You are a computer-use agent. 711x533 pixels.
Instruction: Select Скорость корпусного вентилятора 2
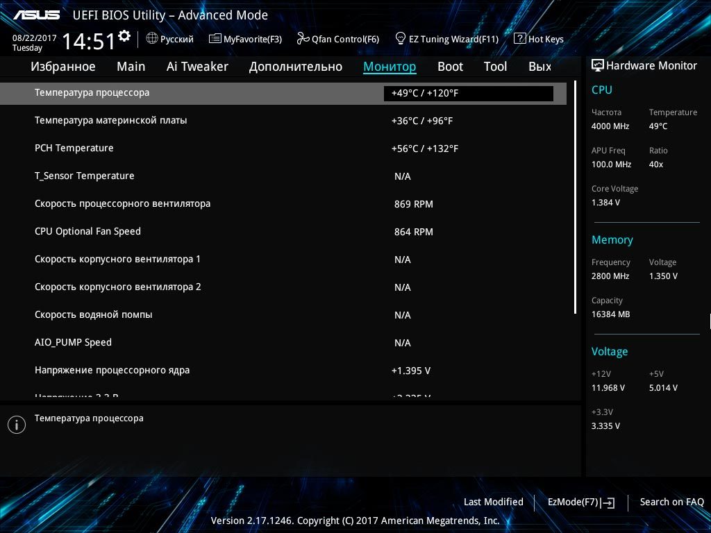[x=283, y=287]
